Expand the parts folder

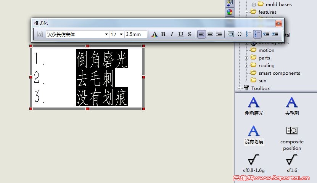pyautogui.click(x=246, y=58)
